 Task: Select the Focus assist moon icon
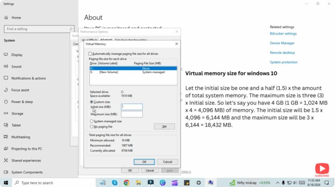(6, 90)
